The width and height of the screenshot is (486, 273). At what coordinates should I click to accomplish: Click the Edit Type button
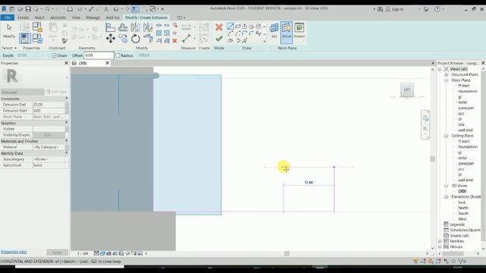point(56,92)
